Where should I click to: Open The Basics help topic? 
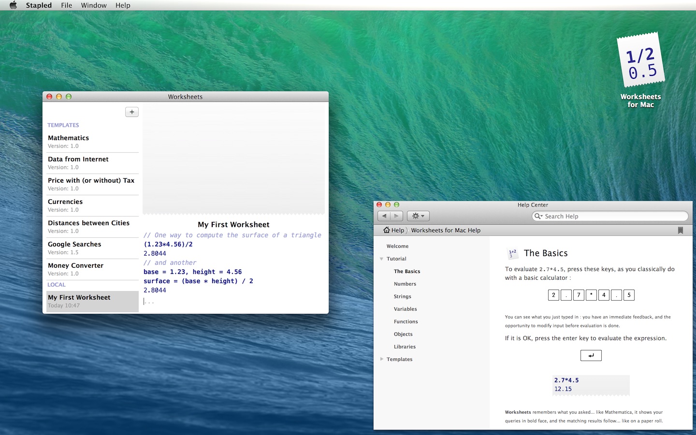(x=407, y=271)
